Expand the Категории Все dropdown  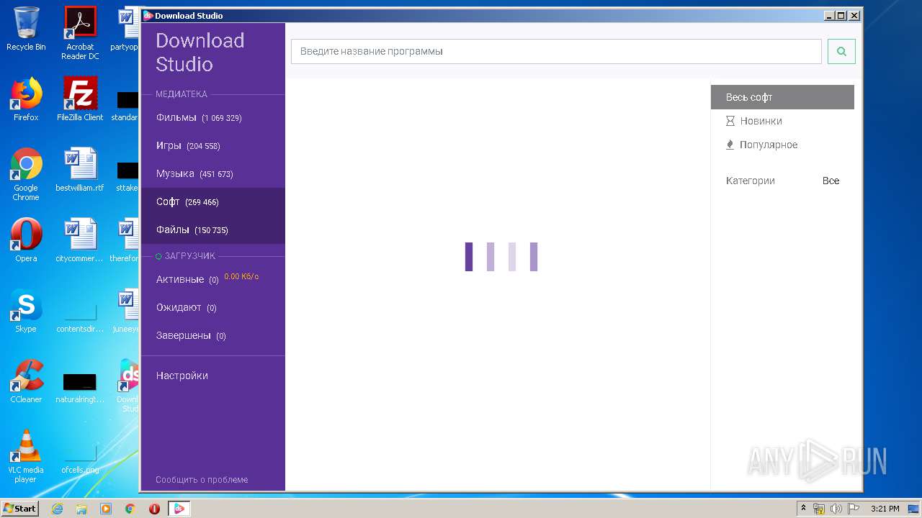[831, 181]
